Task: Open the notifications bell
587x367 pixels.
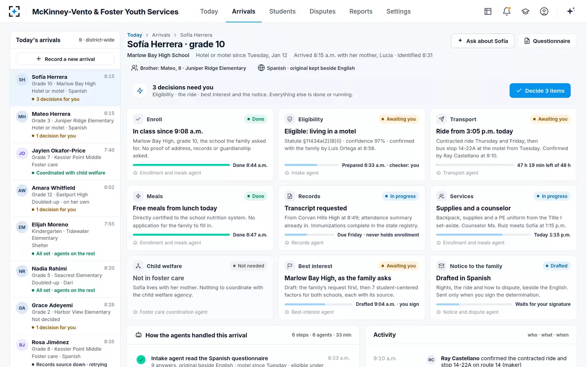Action: [507, 11]
